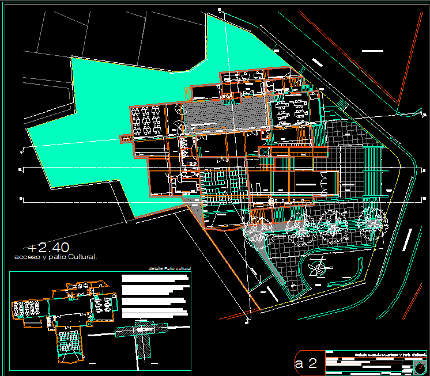This screenshot has width=430, height=376.
Task: Click the north arrow compass symbol in title block
Action: [x=421, y=366]
